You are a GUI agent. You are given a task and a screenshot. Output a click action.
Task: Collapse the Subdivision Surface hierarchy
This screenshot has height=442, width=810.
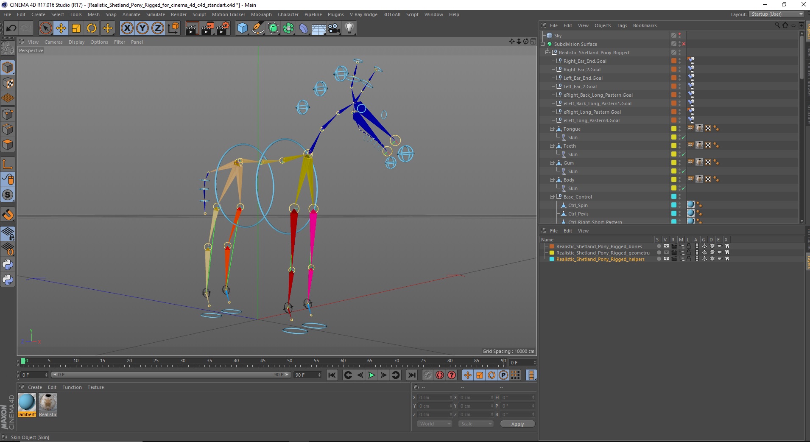pos(543,44)
